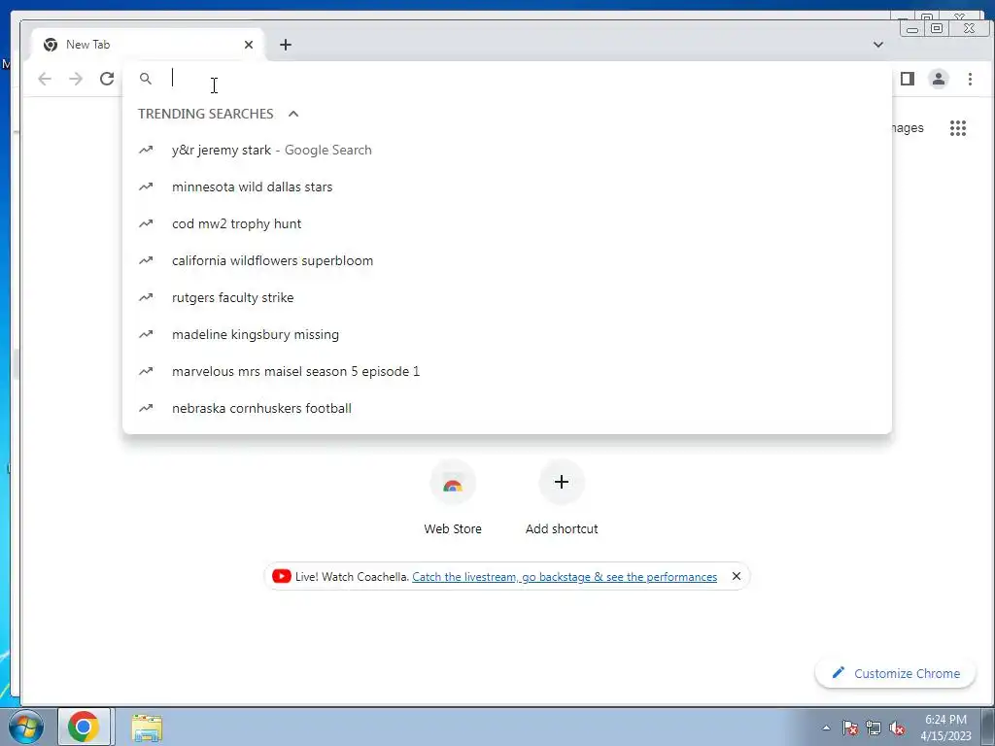The width and height of the screenshot is (995, 746).
Task: Select the New Tab tab
Action: point(148,45)
